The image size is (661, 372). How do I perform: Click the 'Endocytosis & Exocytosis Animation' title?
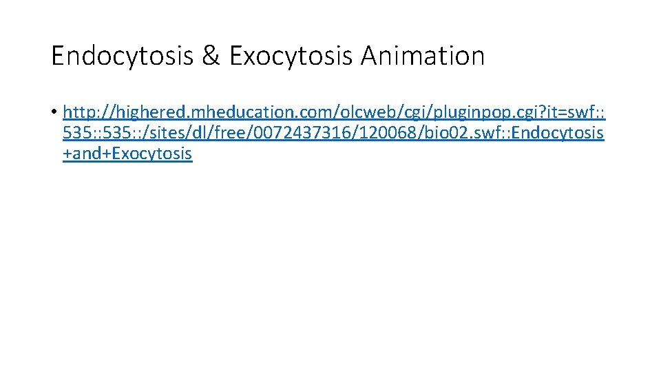(x=268, y=56)
